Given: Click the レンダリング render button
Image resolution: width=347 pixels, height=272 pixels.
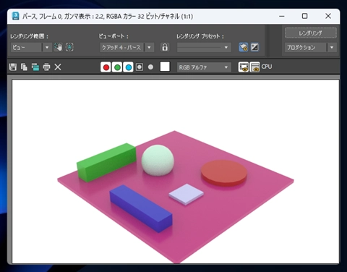Looking at the screenshot, I should [x=311, y=33].
